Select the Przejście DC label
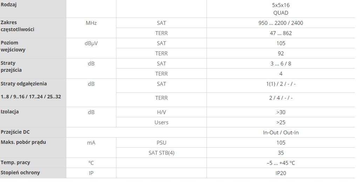The width and height of the screenshot is (358, 182). (15, 132)
